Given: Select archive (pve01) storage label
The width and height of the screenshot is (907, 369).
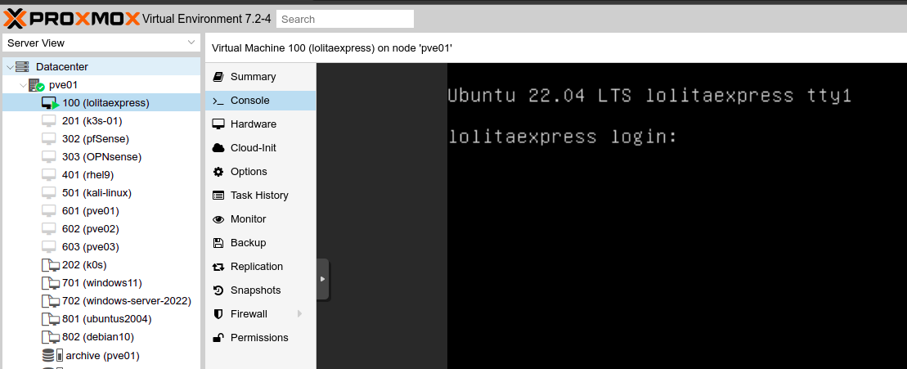Looking at the screenshot, I should [102, 355].
